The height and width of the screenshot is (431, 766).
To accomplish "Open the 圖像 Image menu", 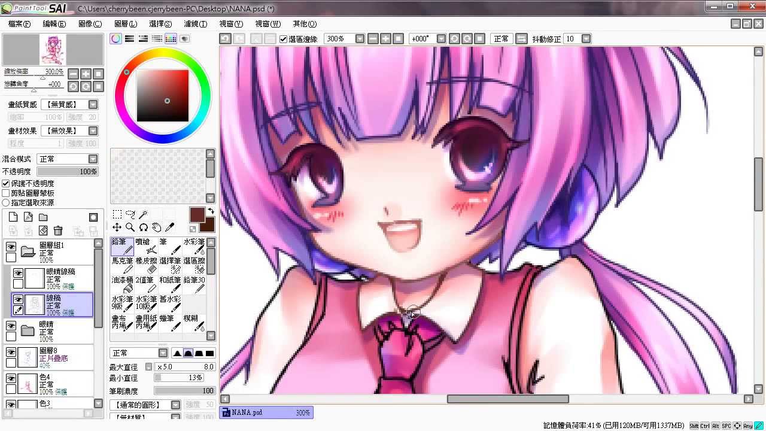I will click(x=90, y=24).
